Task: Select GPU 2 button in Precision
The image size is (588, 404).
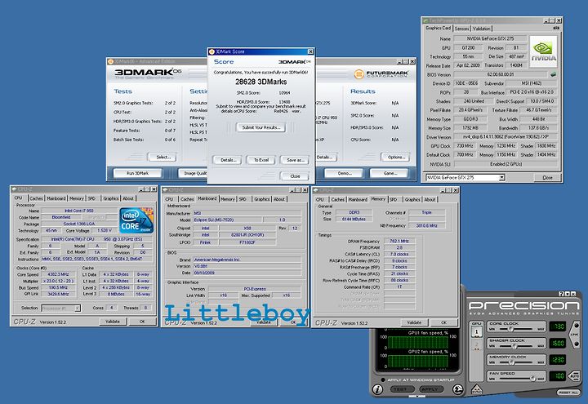Action: (x=476, y=345)
